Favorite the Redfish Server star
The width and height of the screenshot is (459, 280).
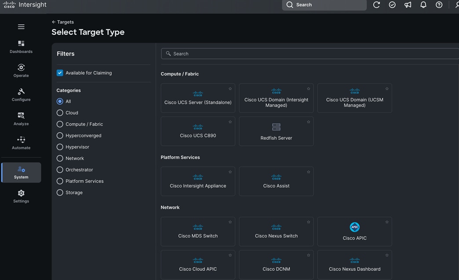309,122
